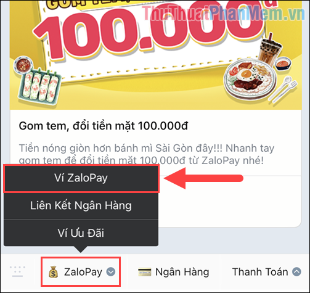Viewport: 310px width, 293px height.
Task: Click the bank card icon
Action: (145, 272)
